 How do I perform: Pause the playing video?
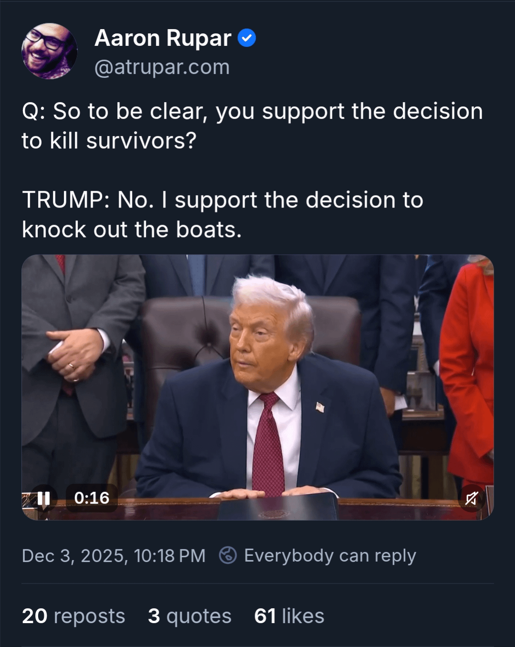pos(43,499)
